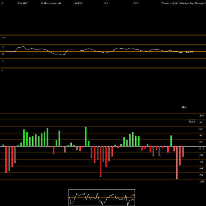Click the -20 label on MR axis
The image size is (206, 206).
point(201,155)
